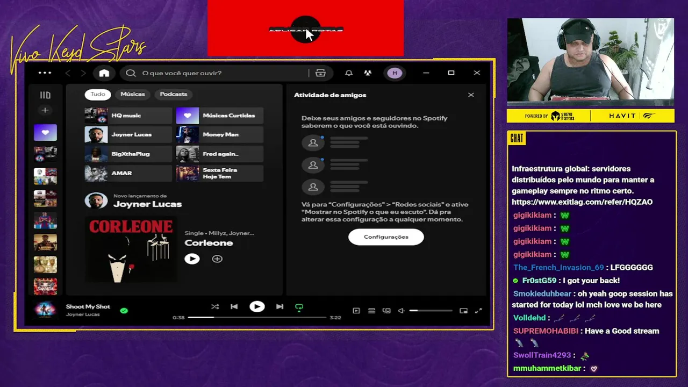Viewport: 688px width, 387px height.
Task: Click username 'Fr0stG59' in chat
Action: click(x=539, y=281)
